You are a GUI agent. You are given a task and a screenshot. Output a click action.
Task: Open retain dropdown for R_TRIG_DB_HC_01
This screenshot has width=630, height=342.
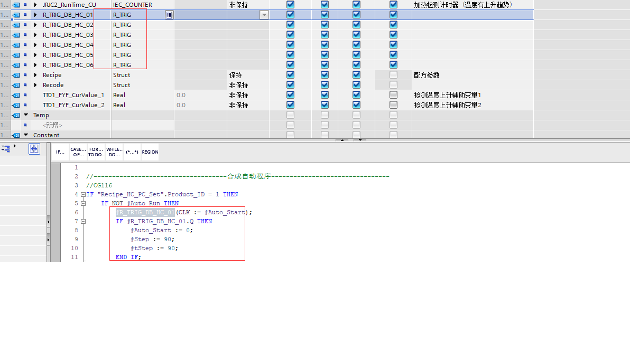pyautogui.click(x=264, y=15)
